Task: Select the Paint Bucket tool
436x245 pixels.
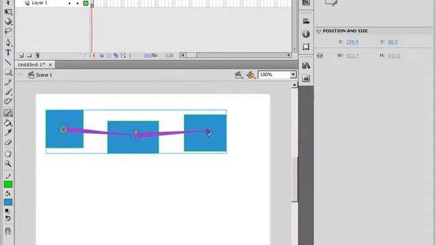Action: [x=8, y=122]
